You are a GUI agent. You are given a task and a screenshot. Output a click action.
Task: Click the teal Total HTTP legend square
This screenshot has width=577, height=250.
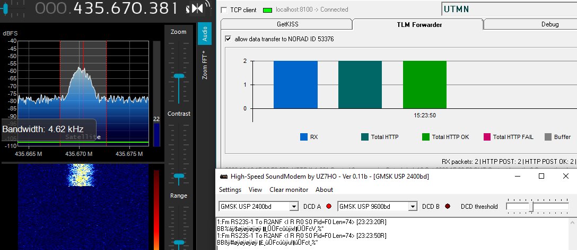365,137
